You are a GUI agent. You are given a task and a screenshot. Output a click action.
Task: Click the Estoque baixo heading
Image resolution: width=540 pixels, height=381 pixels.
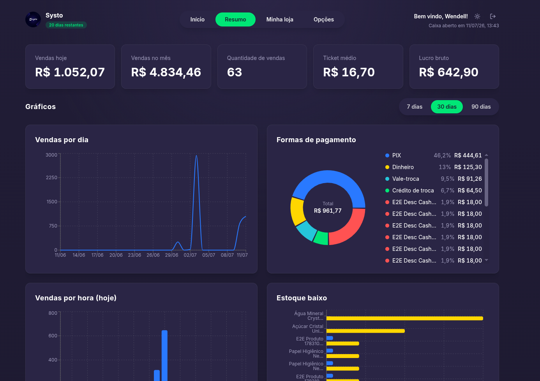tap(302, 298)
